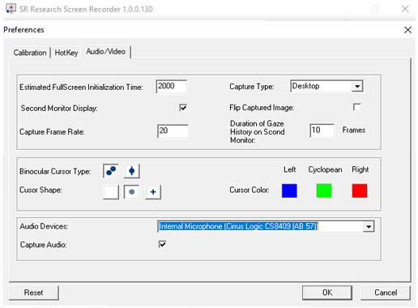Click the 'Audio Devices:' label

click(44, 226)
